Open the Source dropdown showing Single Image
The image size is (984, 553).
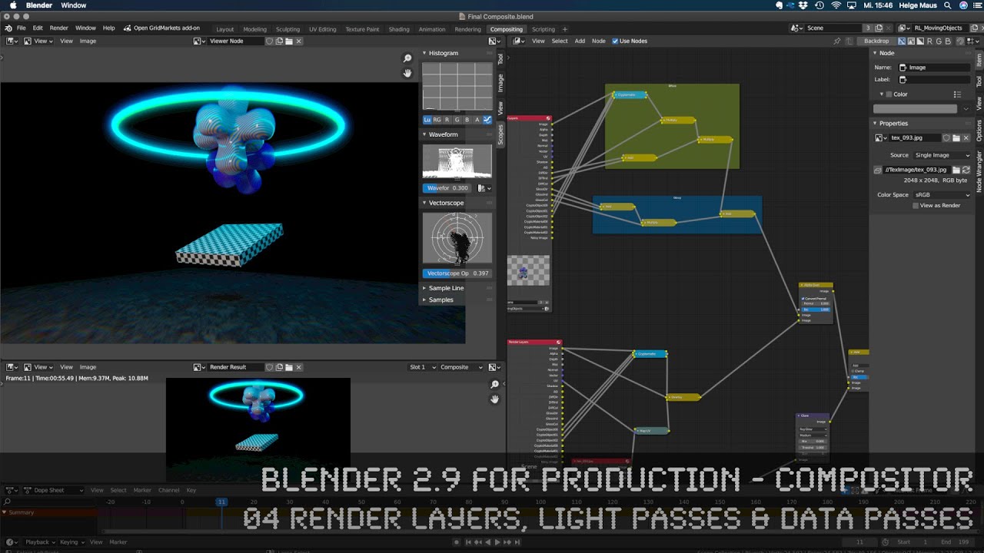click(942, 155)
